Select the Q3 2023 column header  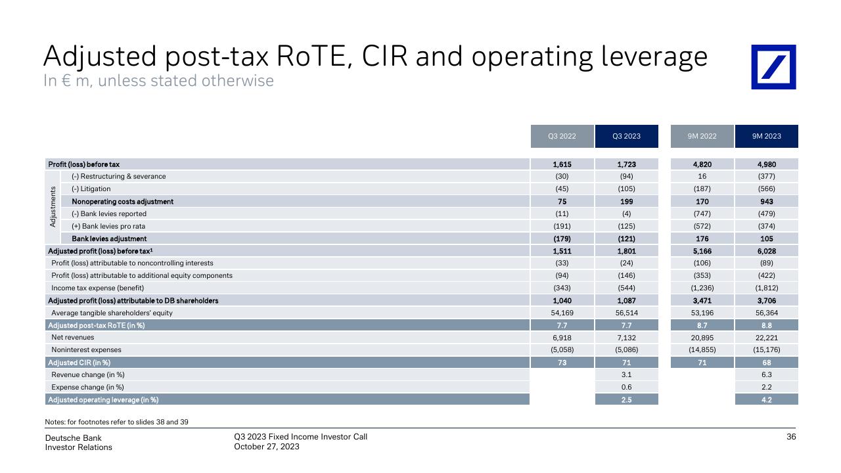[x=626, y=136]
